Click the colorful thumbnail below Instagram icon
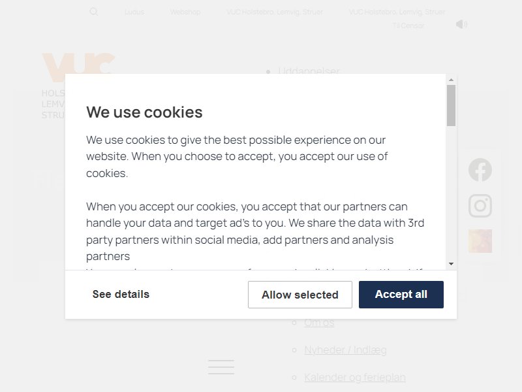The height and width of the screenshot is (392, 522). tap(480, 241)
